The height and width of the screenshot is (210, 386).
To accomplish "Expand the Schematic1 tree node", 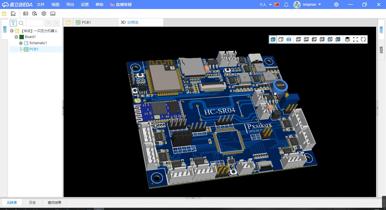I will click(21, 43).
